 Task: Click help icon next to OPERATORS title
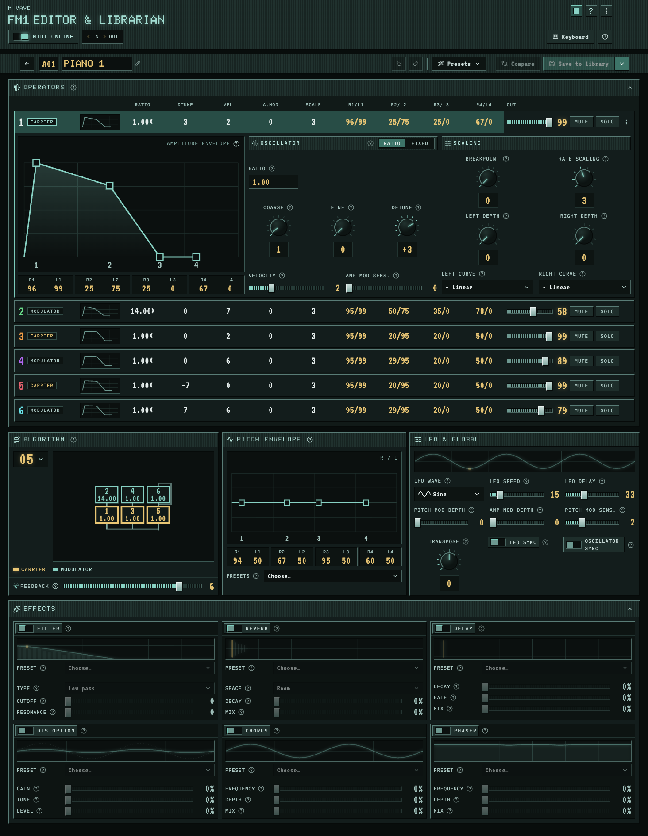click(73, 88)
